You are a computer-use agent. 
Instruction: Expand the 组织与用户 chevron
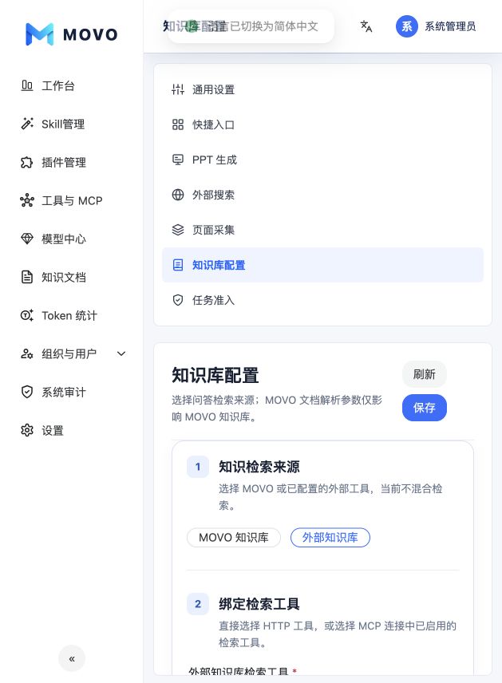121,353
